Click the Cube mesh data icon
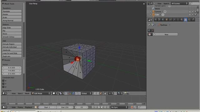 click(x=163, y=15)
